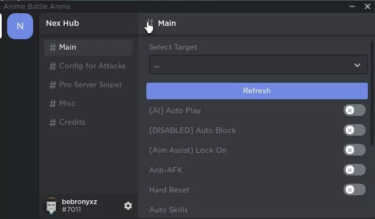Click hash icon beside Credits channel
Image resolution: width=375 pixels, height=219 pixels.
[x=52, y=122]
